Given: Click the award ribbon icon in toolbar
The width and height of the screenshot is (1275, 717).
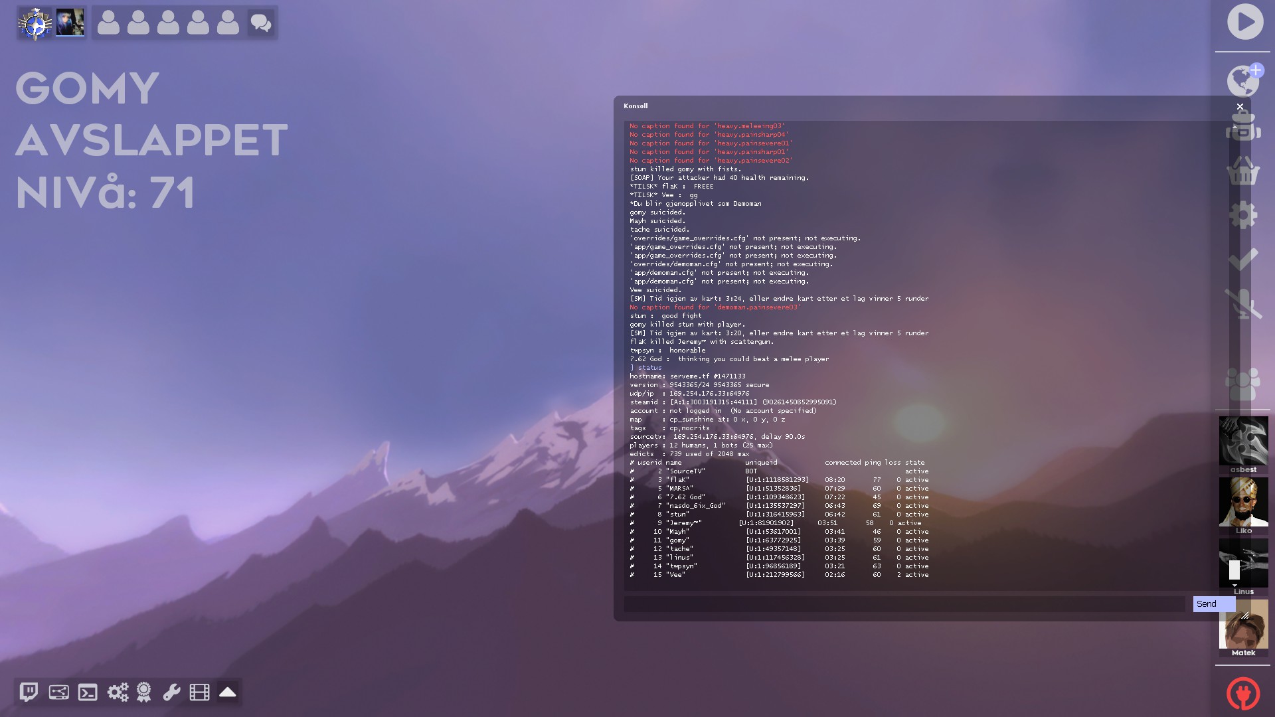Looking at the screenshot, I should click(144, 692).
